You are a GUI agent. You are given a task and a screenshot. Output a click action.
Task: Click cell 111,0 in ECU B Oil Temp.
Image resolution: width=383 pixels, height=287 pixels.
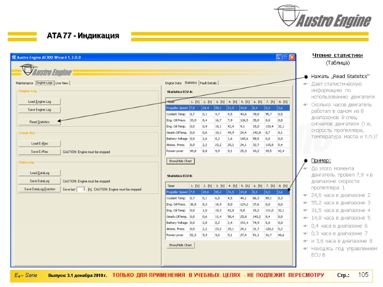click(271, 210)
